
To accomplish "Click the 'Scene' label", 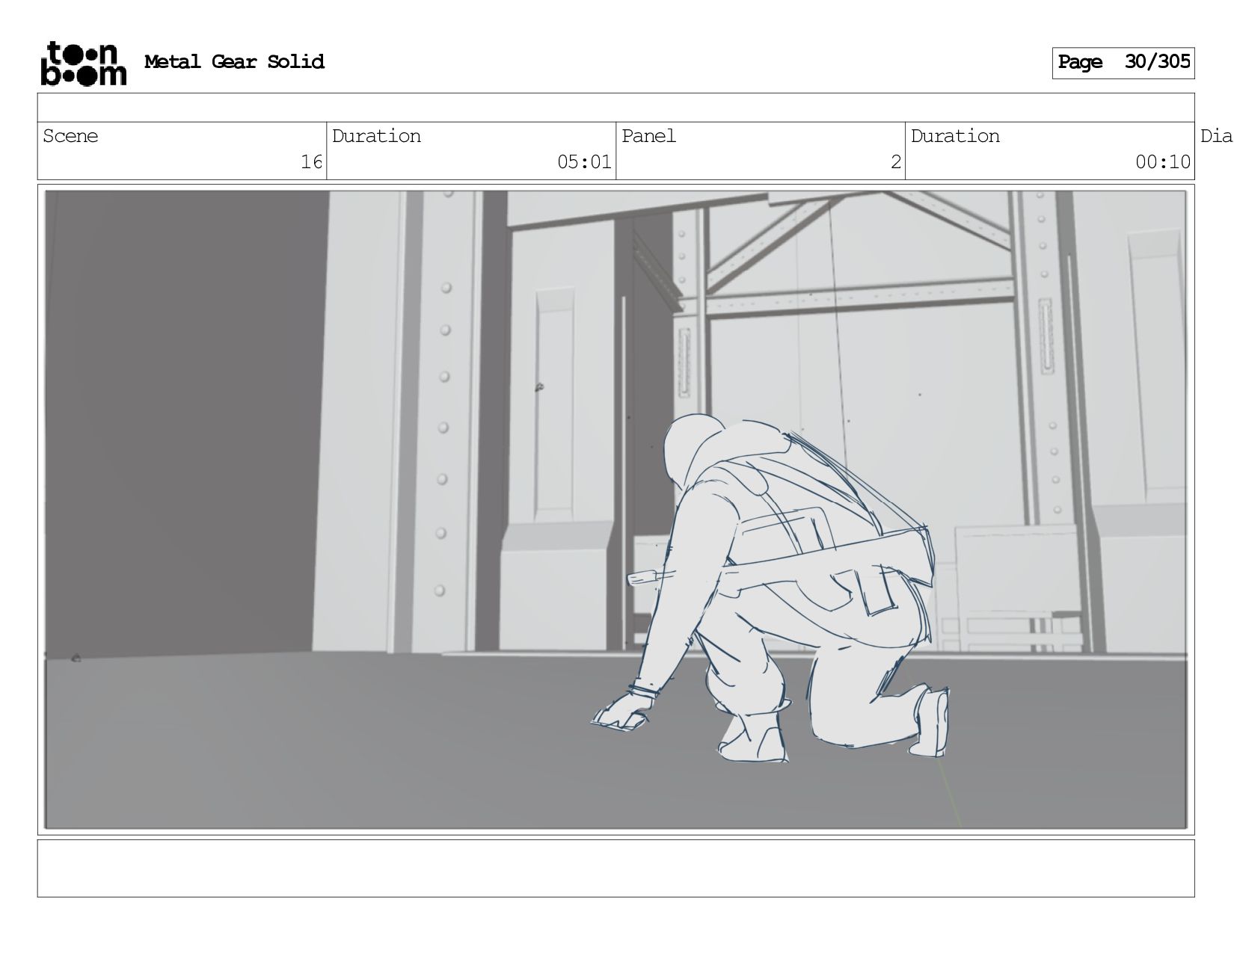I will (x=70, y=136).
